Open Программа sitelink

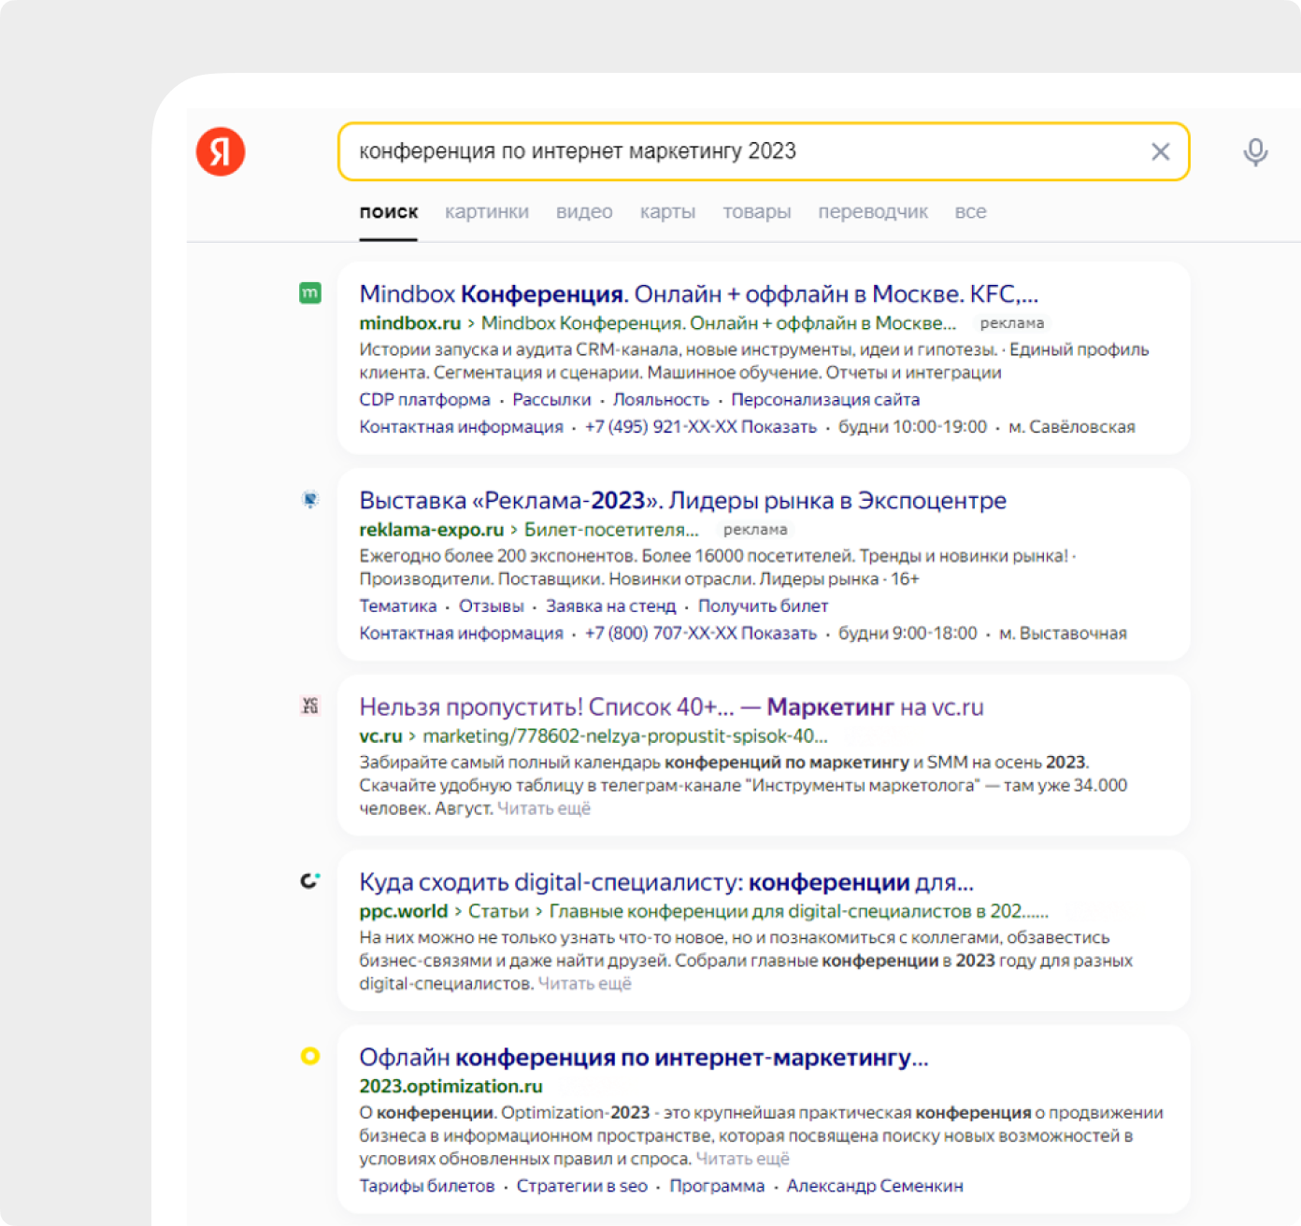pos(717,1187)
